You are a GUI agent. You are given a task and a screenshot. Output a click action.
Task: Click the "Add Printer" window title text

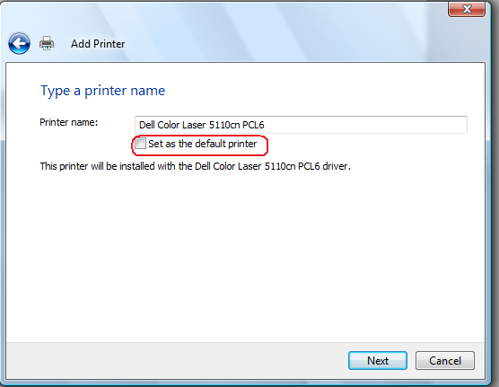tap(98, 44)
